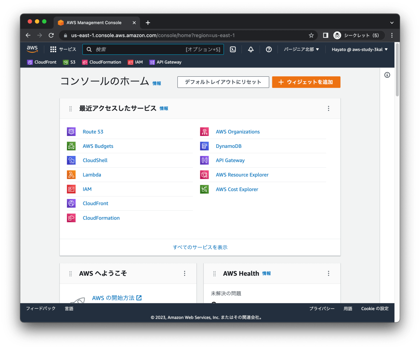Expand the バージニア北部 region dropdown
Image resolution: width=420 pixels, height=349 pixels.
tap(301, 49)
